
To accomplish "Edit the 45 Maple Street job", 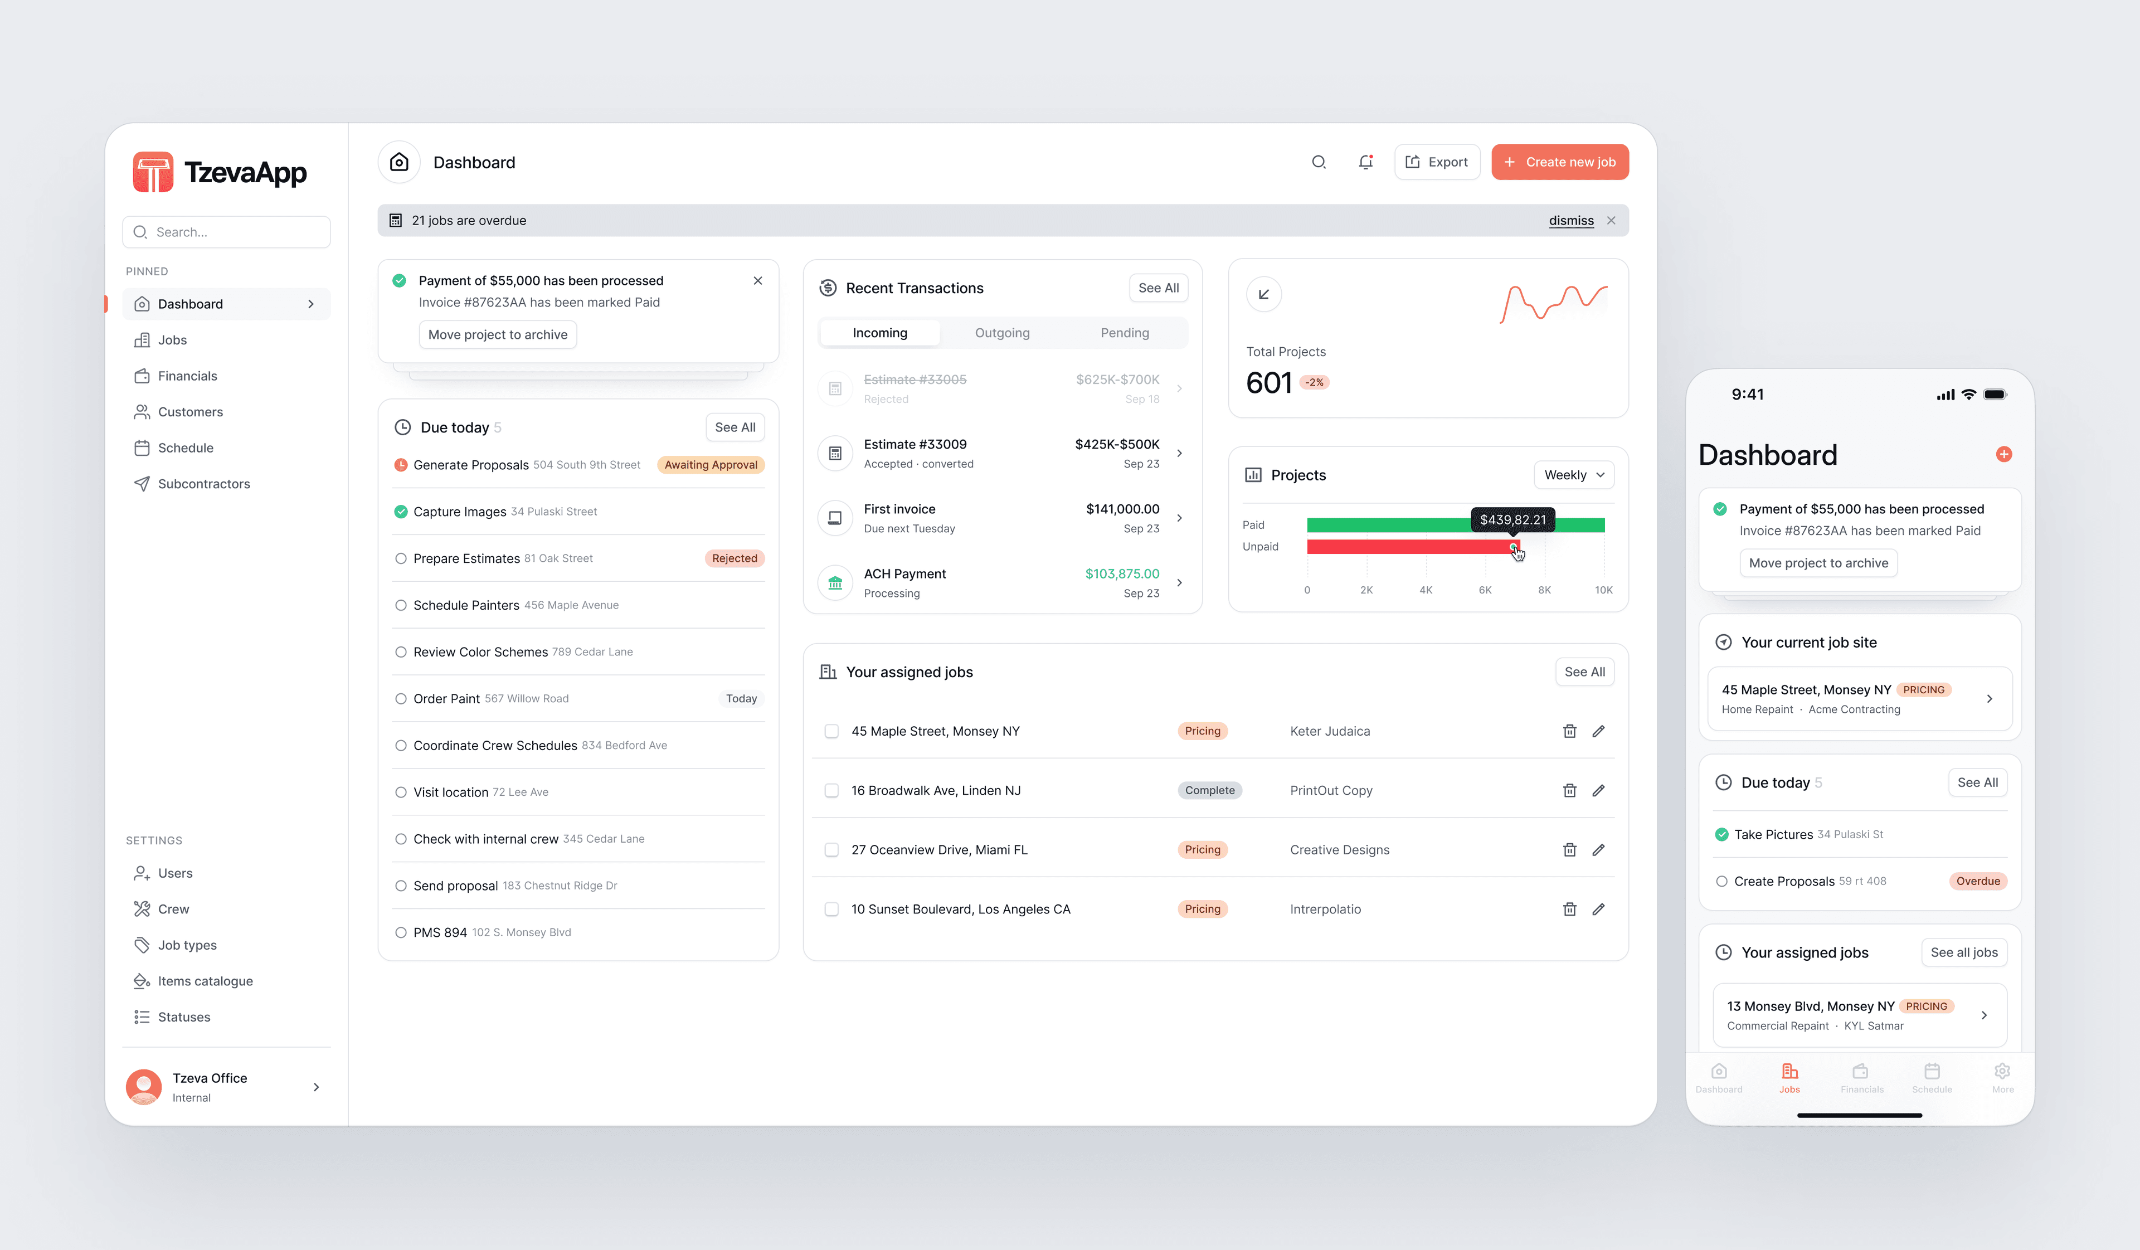I will [x=1598, y=731].
